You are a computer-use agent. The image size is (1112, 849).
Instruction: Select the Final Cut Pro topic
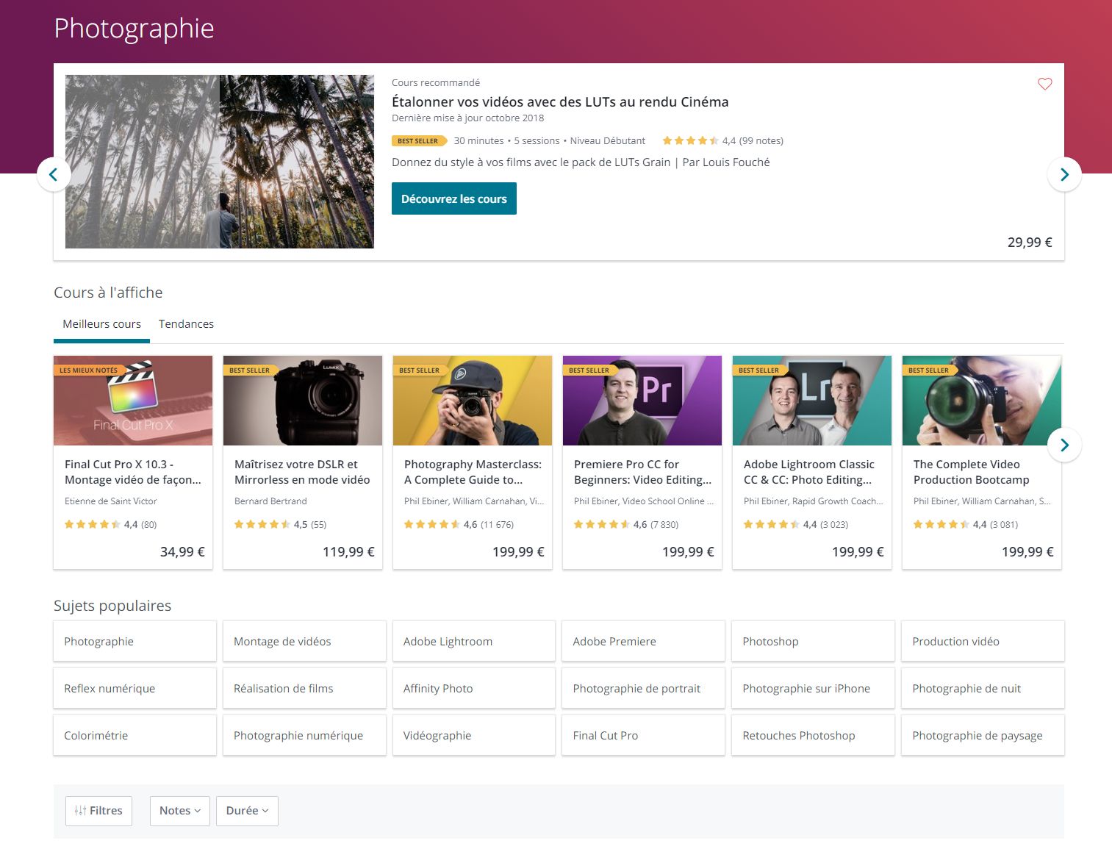[643, 735]
